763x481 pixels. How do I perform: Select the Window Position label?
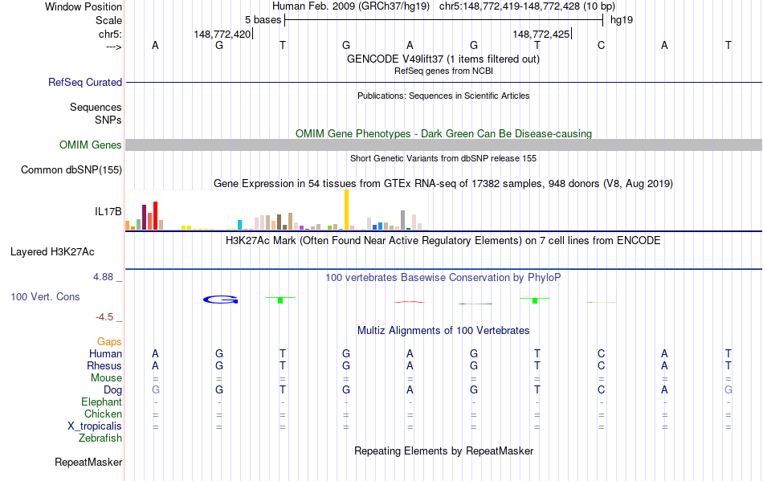point(84,6)
